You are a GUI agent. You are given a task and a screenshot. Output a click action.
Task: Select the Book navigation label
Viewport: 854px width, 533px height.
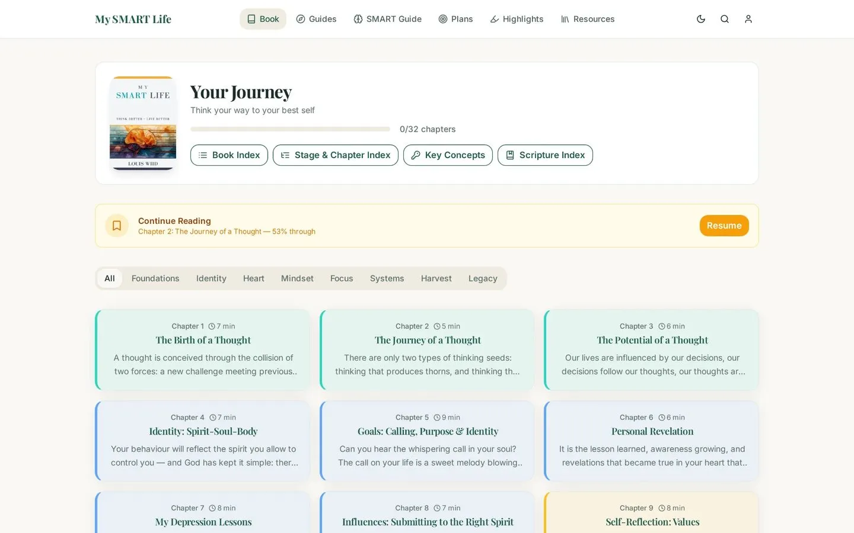pos(269,19)
